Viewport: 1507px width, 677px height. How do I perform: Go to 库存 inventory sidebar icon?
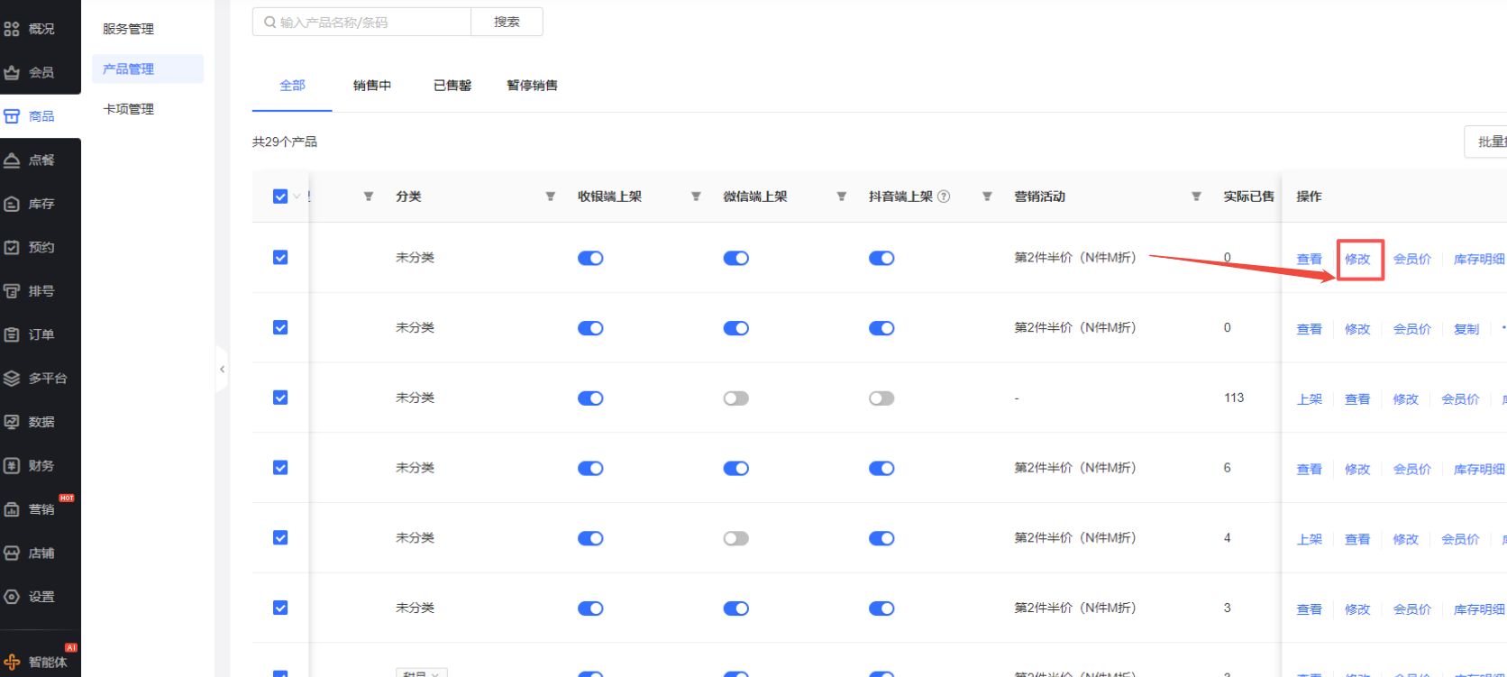12,205
